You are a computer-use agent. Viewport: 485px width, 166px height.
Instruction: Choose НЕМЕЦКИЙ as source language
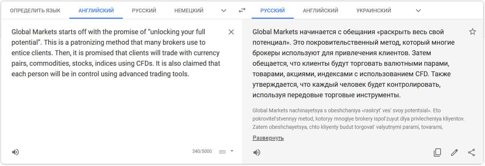[x=189, y=11]
